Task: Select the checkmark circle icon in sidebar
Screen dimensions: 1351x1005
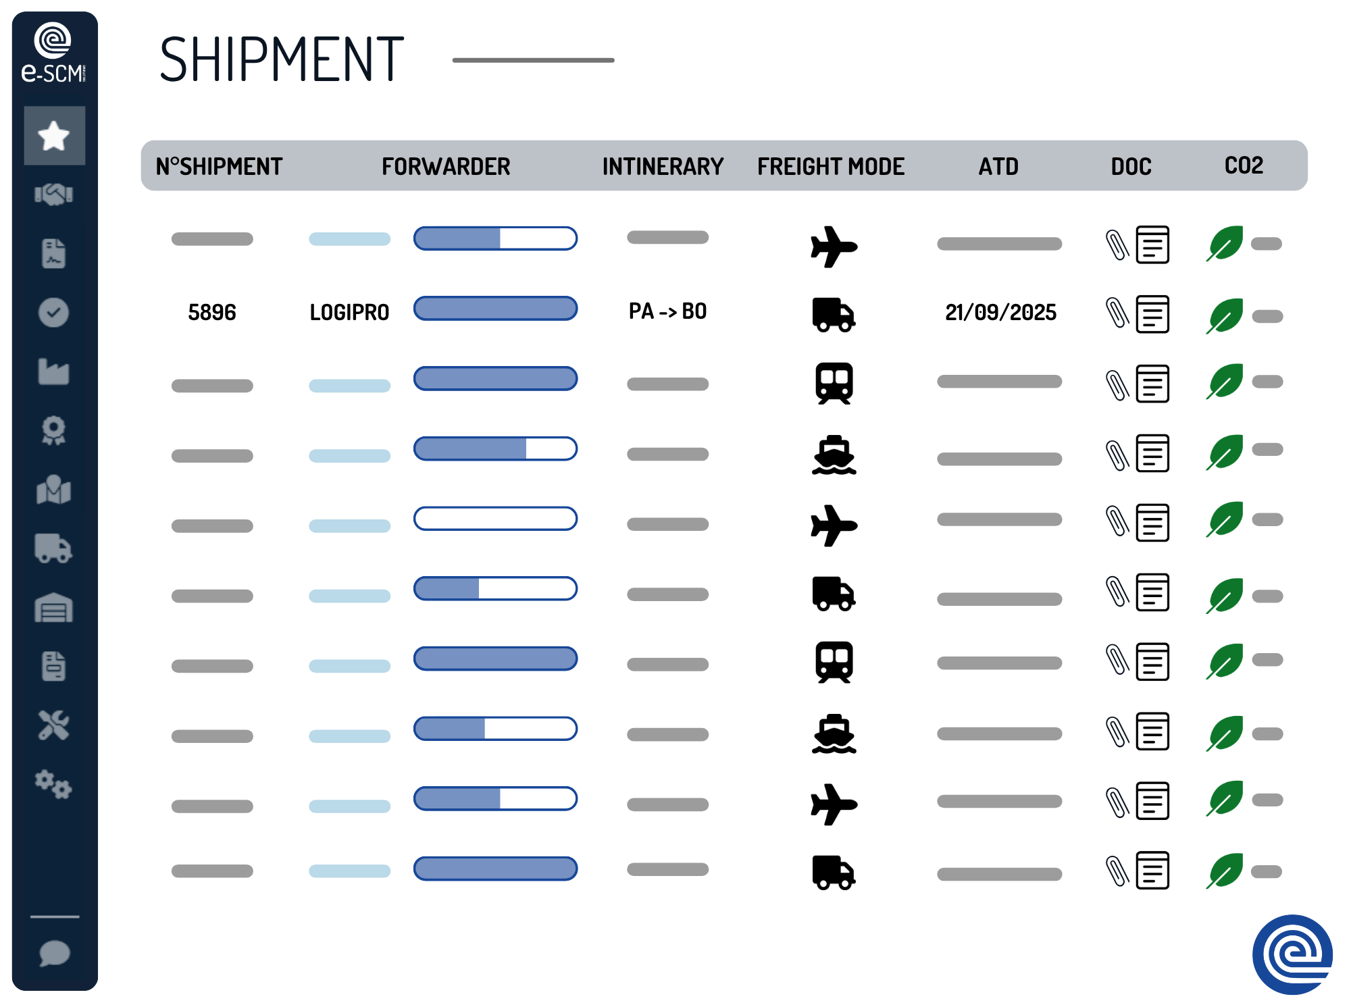Action: pyautogui.click(x=54, y=313)
